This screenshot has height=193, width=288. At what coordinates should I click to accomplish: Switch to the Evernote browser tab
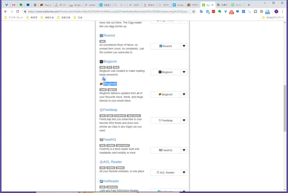21,5
